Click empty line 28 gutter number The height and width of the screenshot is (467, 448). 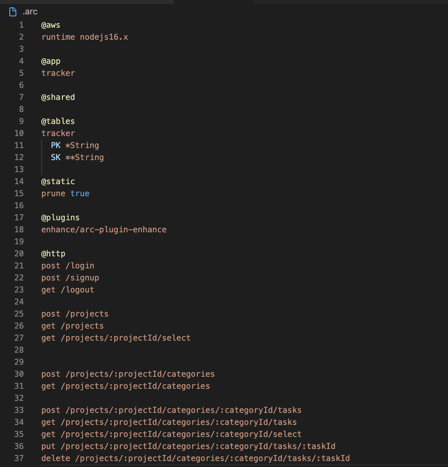tap(19, 350)
